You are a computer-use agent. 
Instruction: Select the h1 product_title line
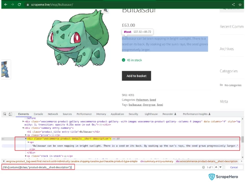[63, 132]
